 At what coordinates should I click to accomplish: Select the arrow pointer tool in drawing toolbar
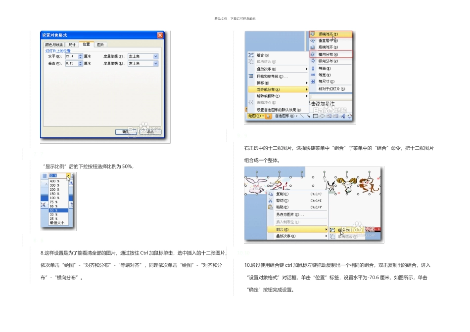click(x=269, y=116)
